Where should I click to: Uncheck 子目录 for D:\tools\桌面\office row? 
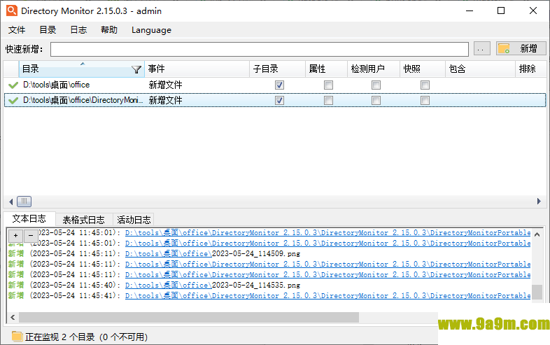click(x=280, y=85)
